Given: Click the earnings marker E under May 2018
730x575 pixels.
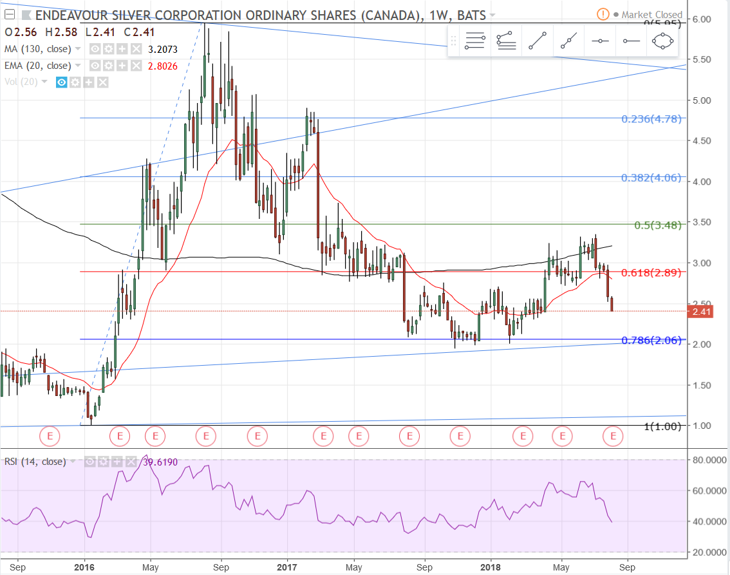Looking at the screenshot, I should [562, 437].
